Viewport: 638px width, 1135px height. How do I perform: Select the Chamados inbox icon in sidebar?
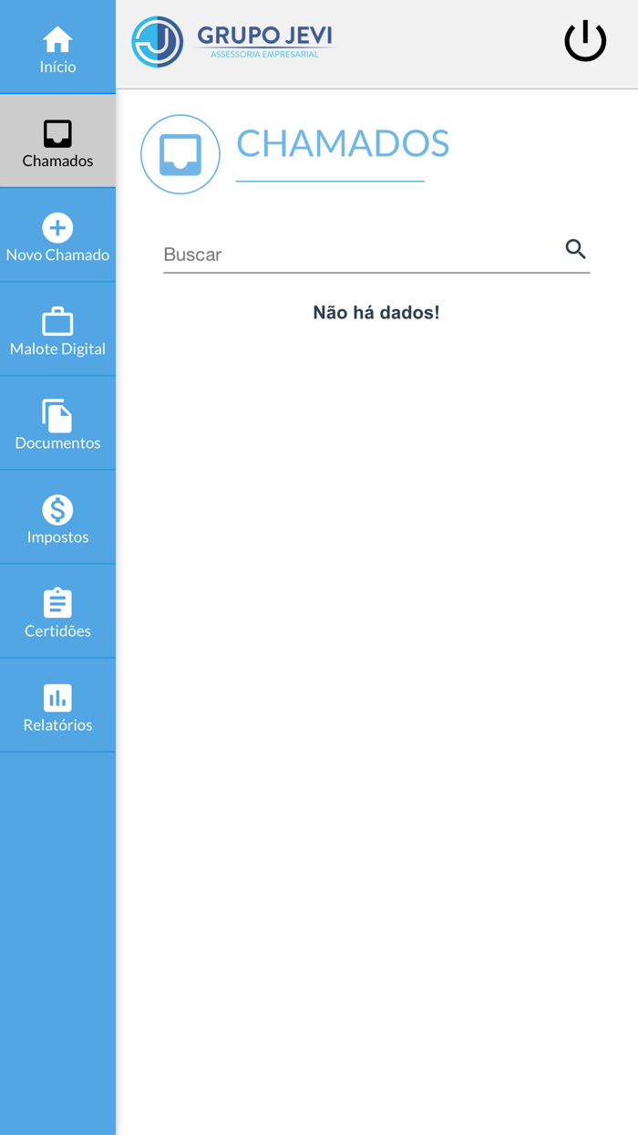[x=57, y=134]
